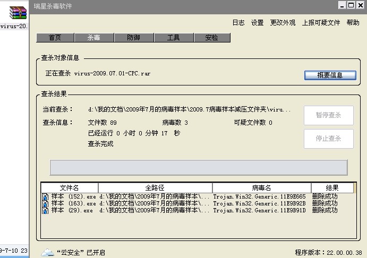
Task: Click the elapsed time 已经运行 text
Action: pyautogui.click(x=134, y=133)
